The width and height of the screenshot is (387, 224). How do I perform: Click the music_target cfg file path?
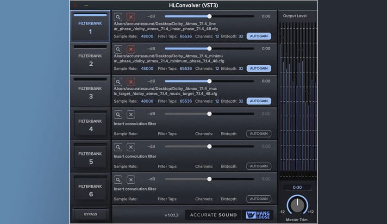[x=165, y=91]
